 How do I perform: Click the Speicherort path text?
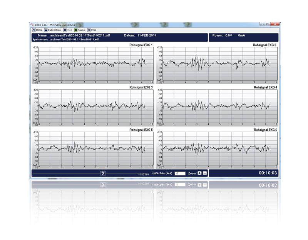pyautogui.click(x=74, y=40)
